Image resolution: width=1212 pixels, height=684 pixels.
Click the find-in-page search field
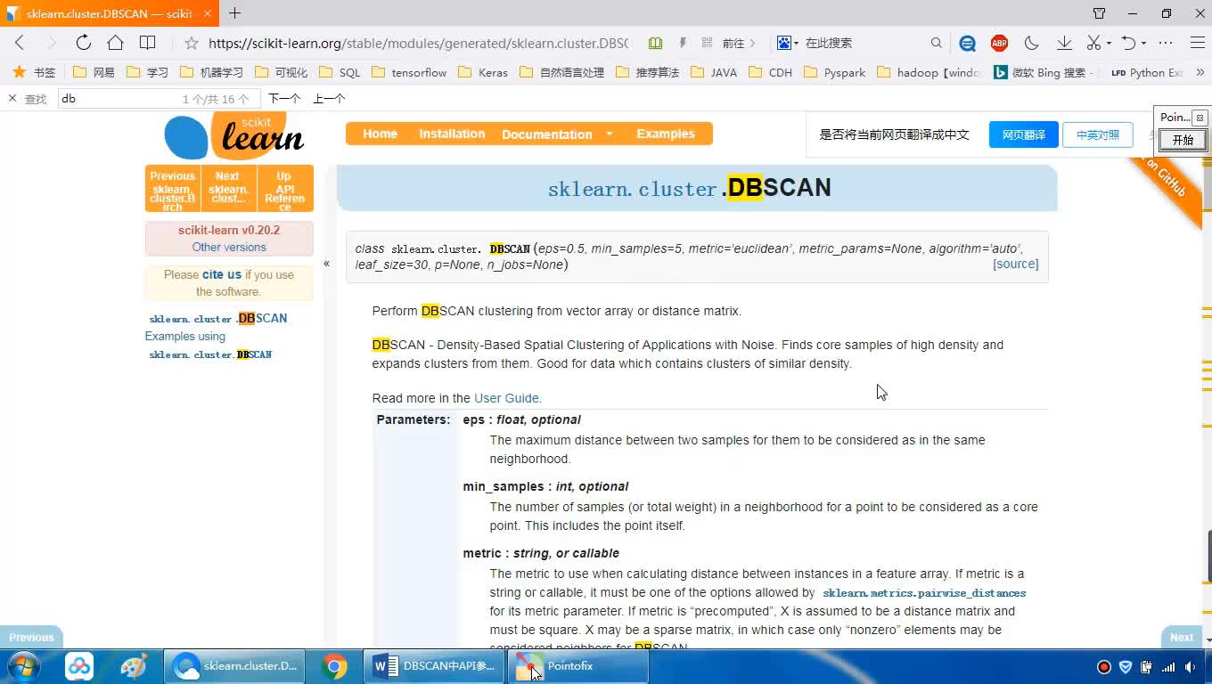116,99
